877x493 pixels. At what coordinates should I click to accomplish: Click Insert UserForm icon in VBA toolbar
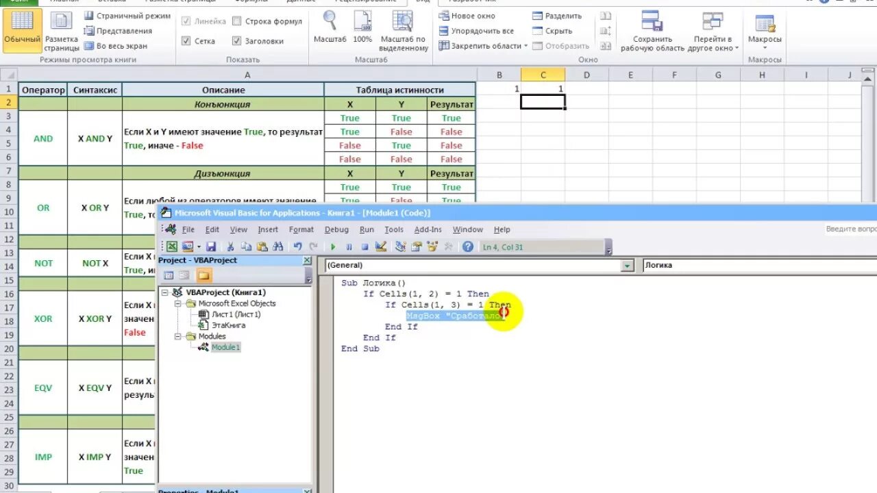pyautogui.click(x=188, y=246)
